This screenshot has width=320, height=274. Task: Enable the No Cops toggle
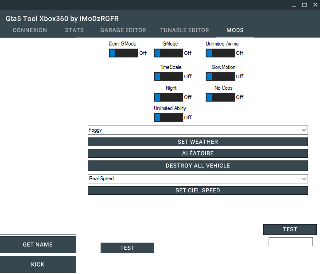click(x=220, y=97)
